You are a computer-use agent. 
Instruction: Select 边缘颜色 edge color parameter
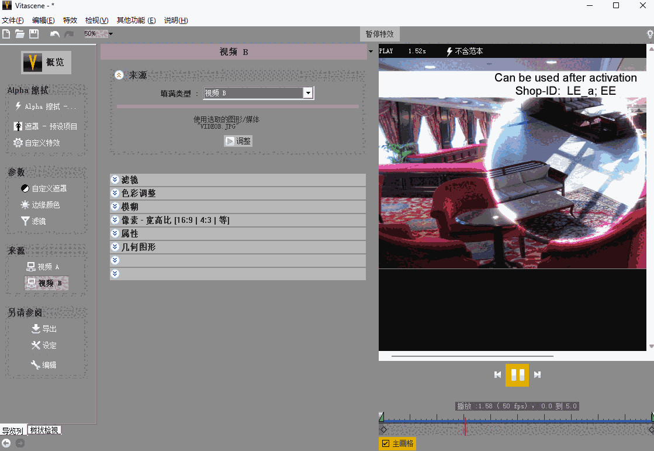40,205
